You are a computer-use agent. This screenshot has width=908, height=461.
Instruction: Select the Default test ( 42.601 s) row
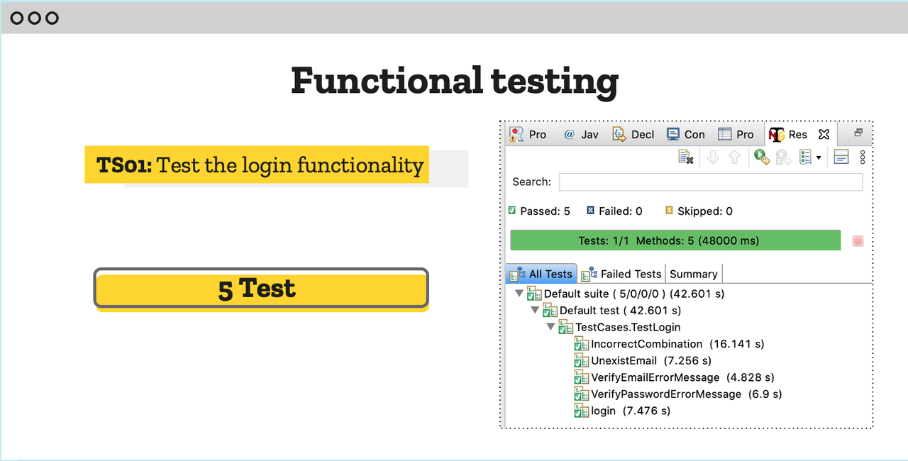coord(611,311)
